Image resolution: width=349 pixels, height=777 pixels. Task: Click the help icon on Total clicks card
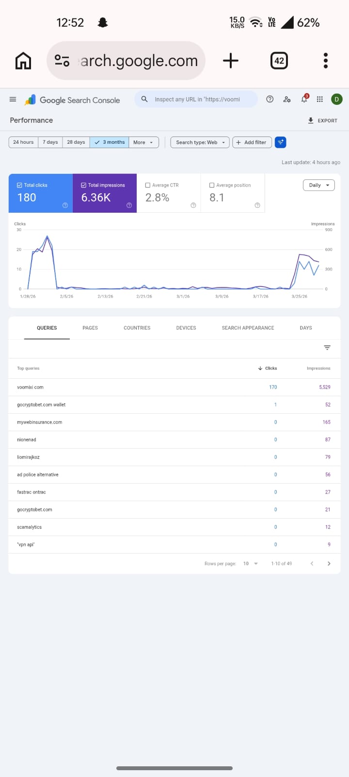pos(65,205)
